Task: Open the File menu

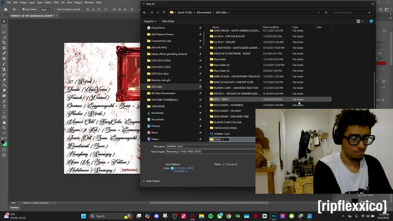Action: (9, 2)
